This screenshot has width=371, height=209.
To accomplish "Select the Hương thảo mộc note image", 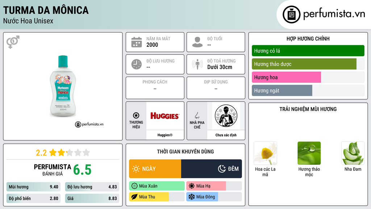I will click(309, 153).
